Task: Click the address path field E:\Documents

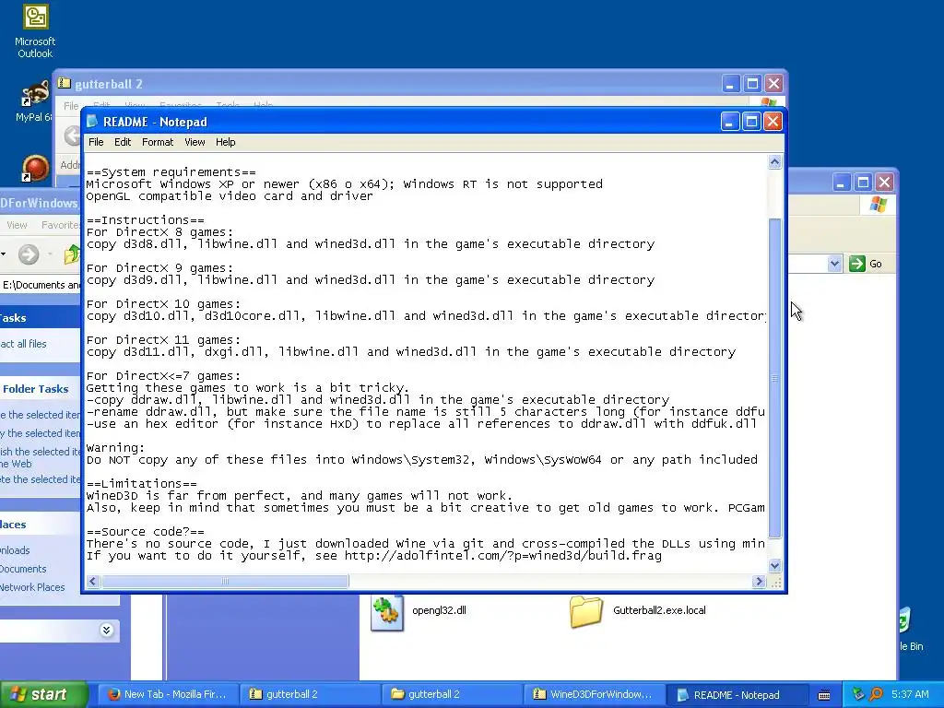Action: [41, 285]
